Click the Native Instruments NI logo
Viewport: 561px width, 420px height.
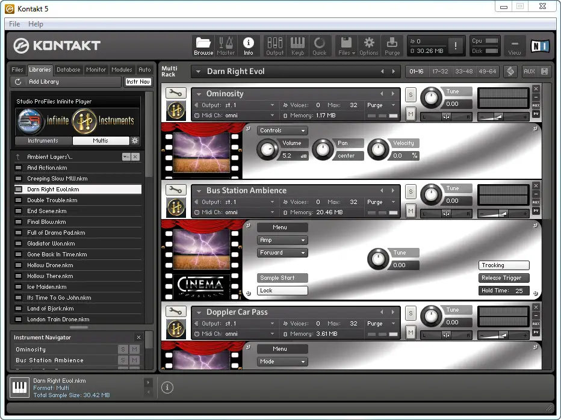pyautogui.click(x=540, y=46)
